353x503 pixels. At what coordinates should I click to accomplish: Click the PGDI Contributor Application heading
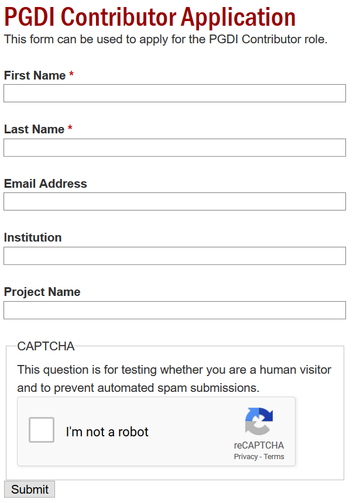[x=150, y=17]
